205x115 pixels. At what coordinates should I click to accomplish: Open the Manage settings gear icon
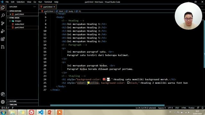pyautogui.click(x=3, y=102)
